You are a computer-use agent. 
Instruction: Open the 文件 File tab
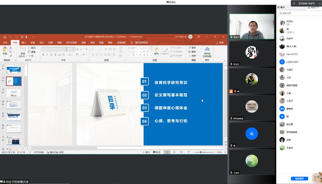pyautogui.click(x=5, y=43)
